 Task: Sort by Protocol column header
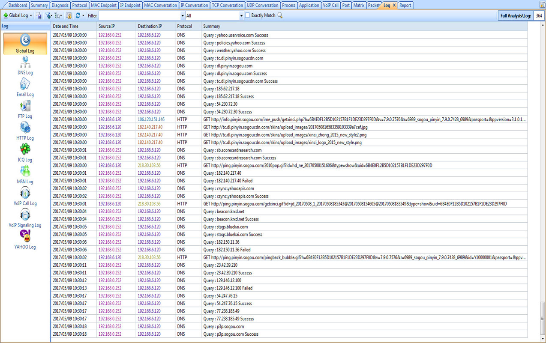188,26
